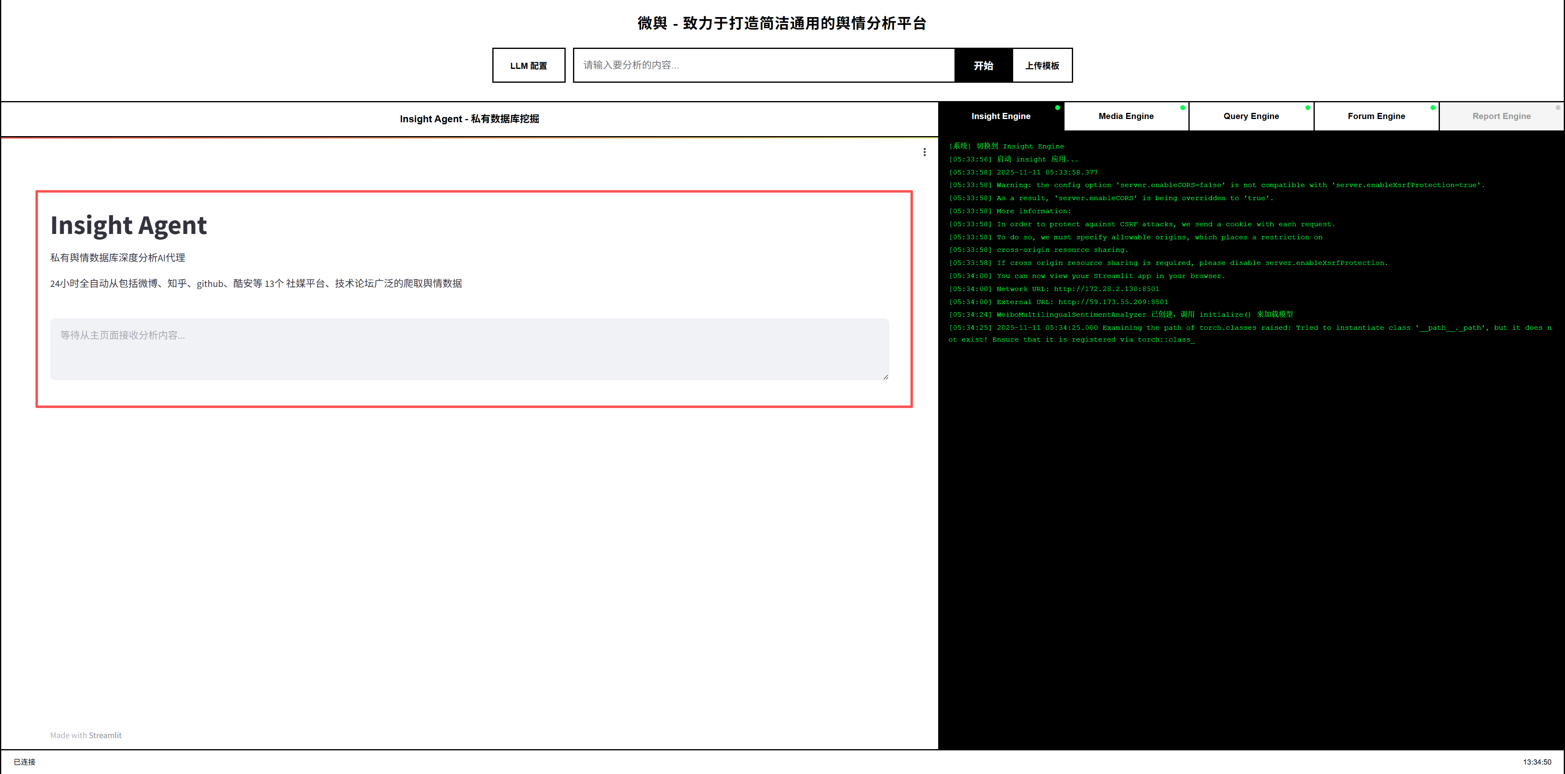The height and width of the screenshot is (774, 1565).
Task: Select the Insight Engine tab
Action: 1001,116
